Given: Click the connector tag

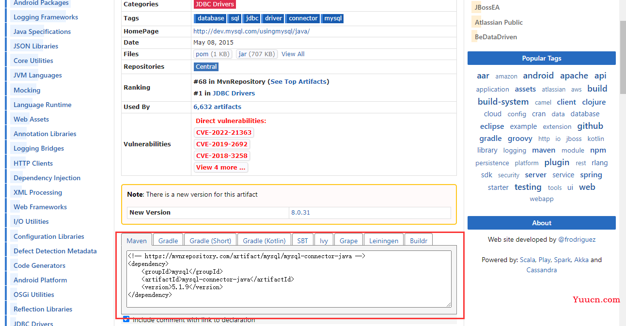Looking at the screenshot, I should click(302, 18).
